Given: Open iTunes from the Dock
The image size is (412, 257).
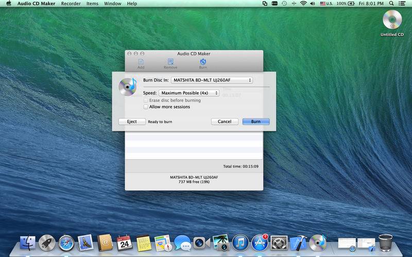Looking at the screenshot, I should point(241,243).
